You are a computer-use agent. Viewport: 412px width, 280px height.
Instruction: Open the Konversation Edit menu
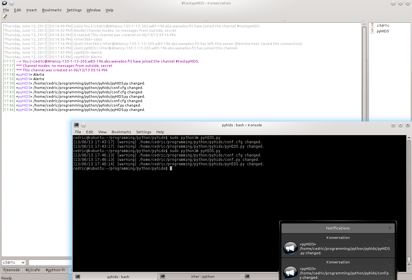click(18, 10)
